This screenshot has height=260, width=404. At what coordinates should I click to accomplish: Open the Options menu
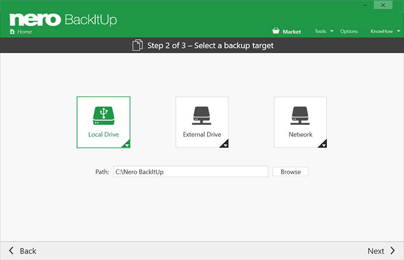click(349, 31)
